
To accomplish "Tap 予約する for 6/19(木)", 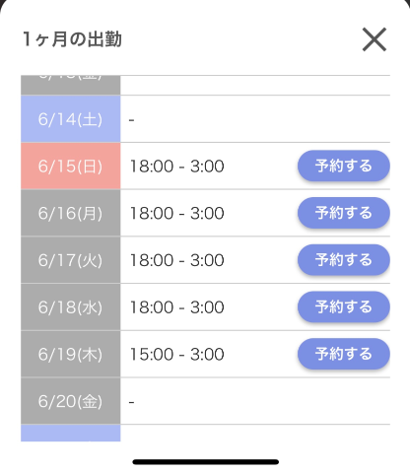I will [344, 354].
